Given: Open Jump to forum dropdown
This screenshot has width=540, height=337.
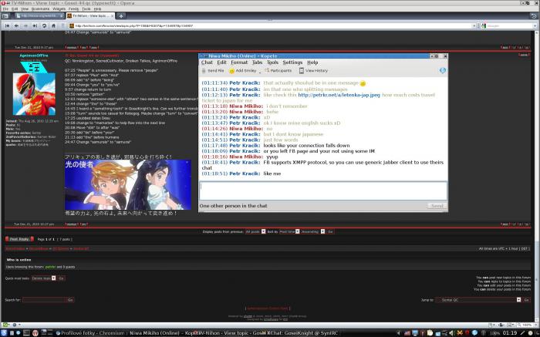Looking at the screenshot, I should [478, 300].
